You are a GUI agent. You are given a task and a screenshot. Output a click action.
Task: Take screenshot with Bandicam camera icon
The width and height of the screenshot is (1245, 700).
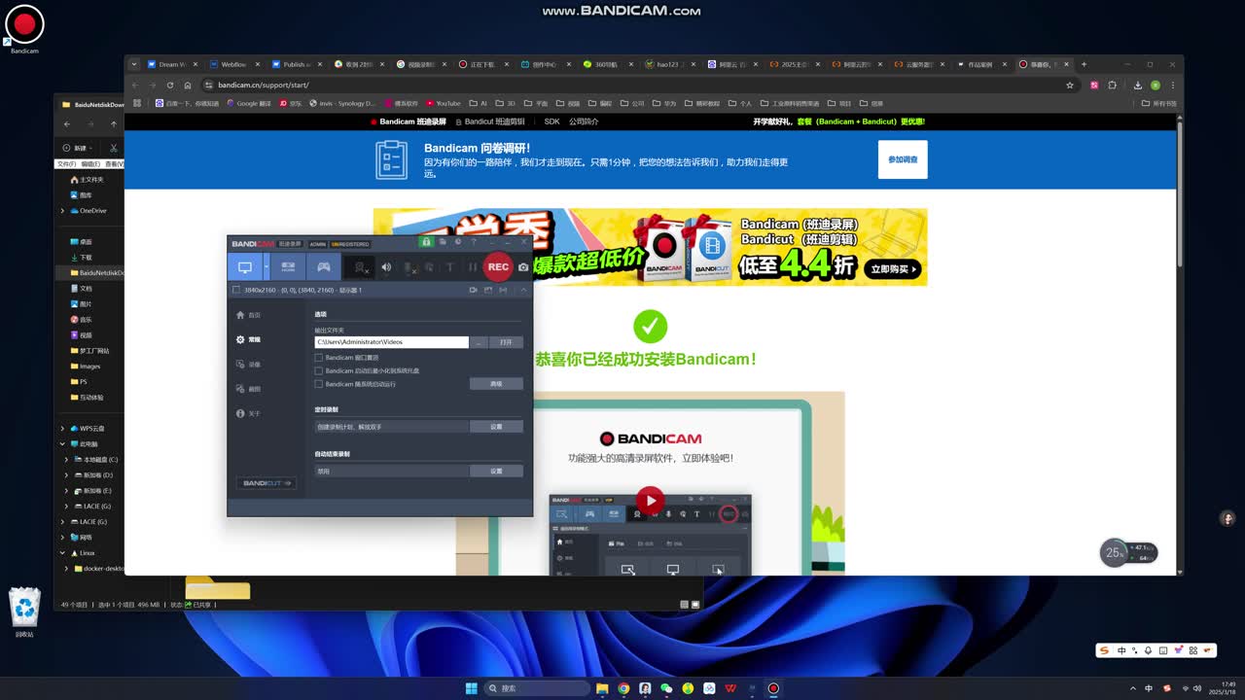pyautogui.click(x=523, y=267)
